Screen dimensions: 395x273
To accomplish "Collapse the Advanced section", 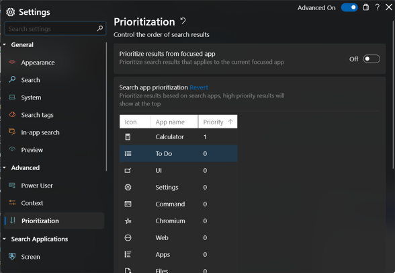I will [x=4, y=167].
